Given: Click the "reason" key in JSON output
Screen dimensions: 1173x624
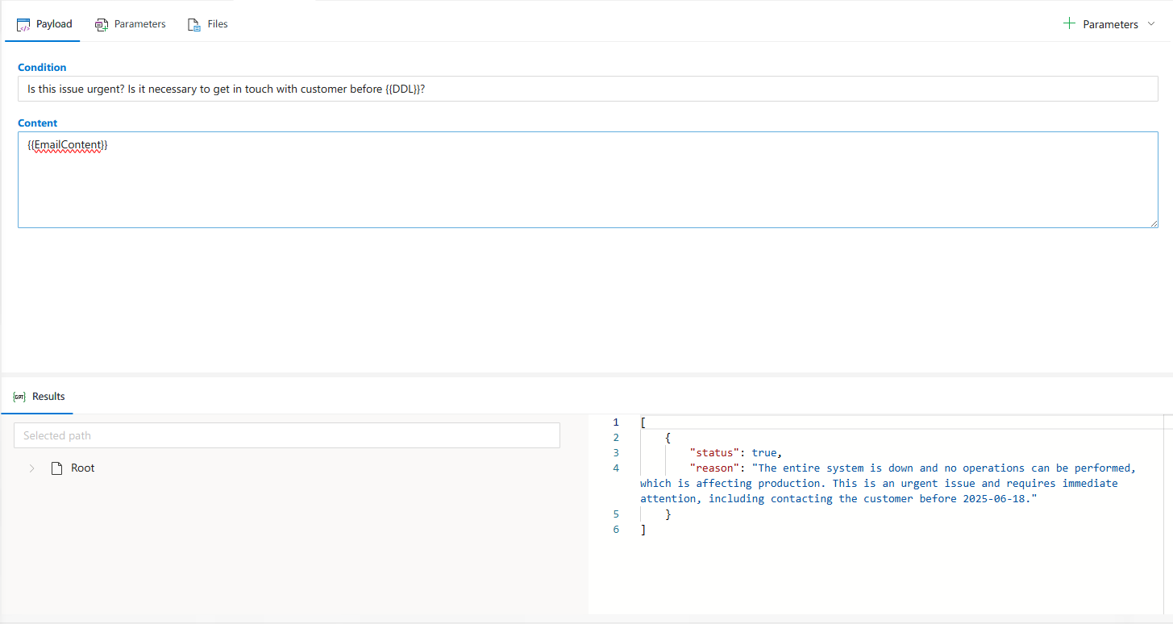Looking at the screenshot, I should (716, 468).
